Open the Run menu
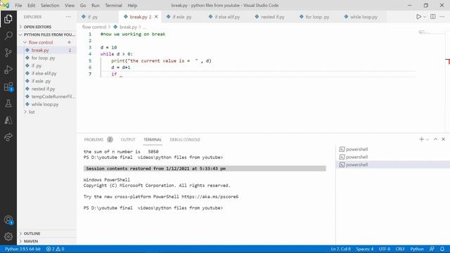 pyautogui.click(x=96, y=5)
